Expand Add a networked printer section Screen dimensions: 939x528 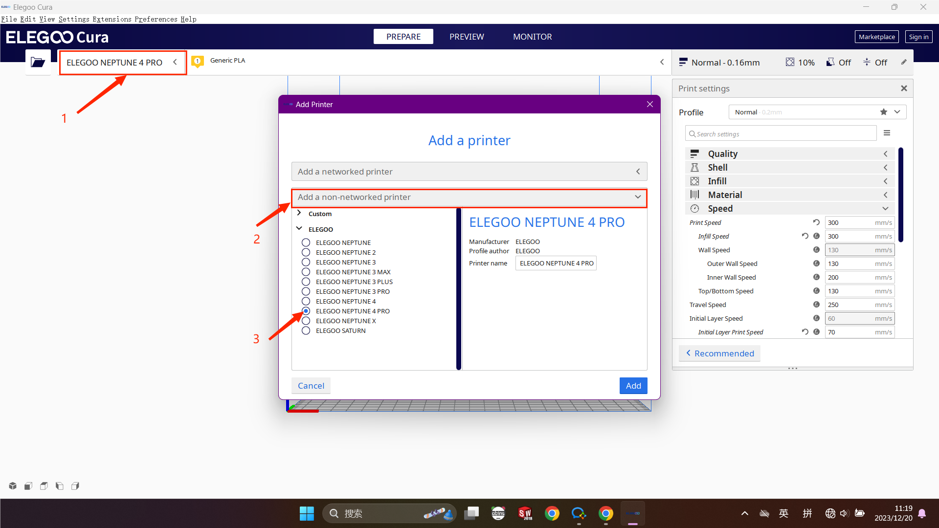[x=469, y=172]
